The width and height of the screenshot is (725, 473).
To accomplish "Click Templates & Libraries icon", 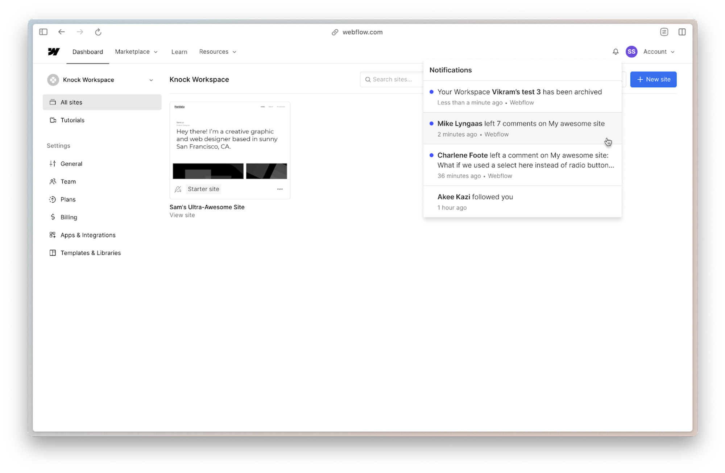I will (53, 253).
